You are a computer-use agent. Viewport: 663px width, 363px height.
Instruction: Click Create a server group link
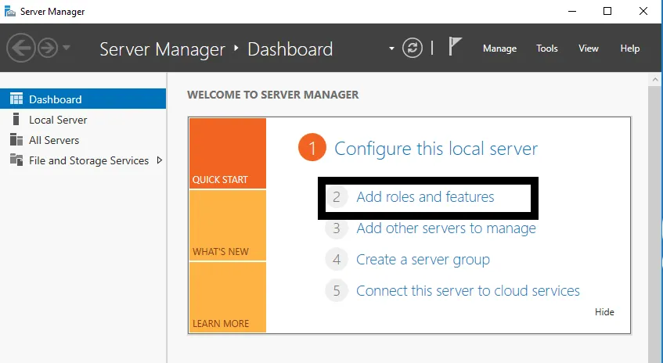423,259
